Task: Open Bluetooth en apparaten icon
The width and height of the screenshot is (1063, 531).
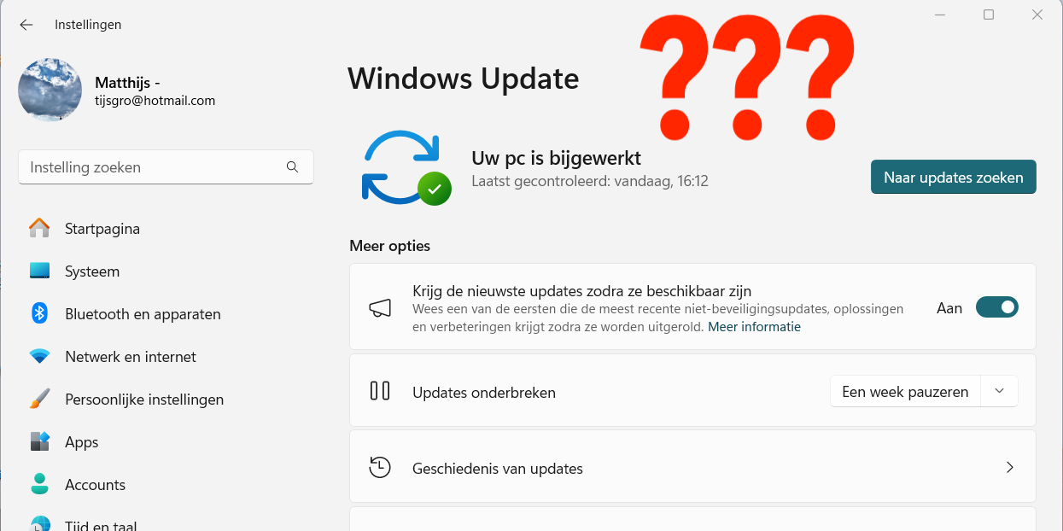Action: [x=39, y=313]
